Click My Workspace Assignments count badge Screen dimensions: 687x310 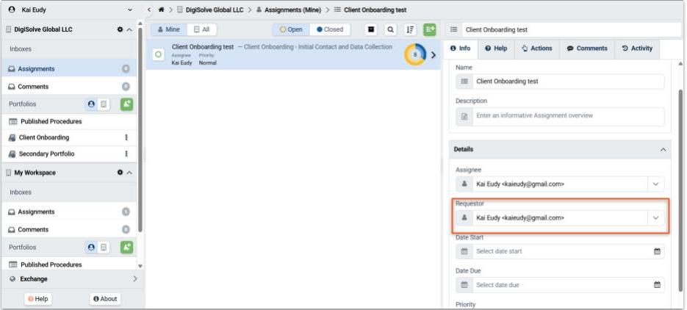click(x=126, y=212)
